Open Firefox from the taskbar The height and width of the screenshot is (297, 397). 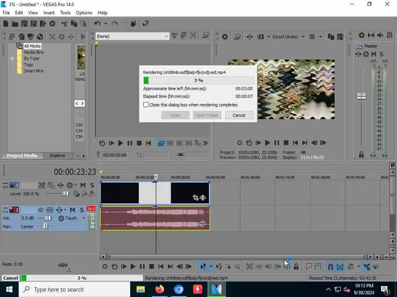pos(160,289)
